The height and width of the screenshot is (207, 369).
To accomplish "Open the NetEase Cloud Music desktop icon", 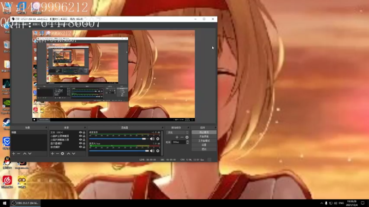I will [7, 182].
